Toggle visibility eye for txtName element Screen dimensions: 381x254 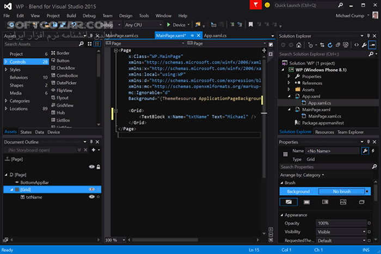coord(91,197)
